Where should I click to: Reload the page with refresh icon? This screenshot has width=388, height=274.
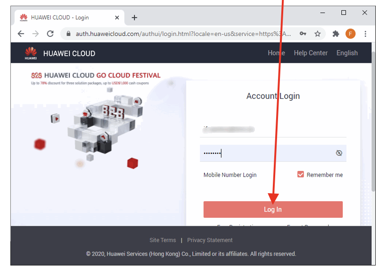(50, 34)
